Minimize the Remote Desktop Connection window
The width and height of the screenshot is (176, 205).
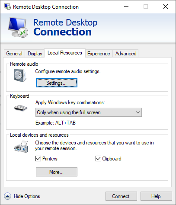click(x=126, y=6)
